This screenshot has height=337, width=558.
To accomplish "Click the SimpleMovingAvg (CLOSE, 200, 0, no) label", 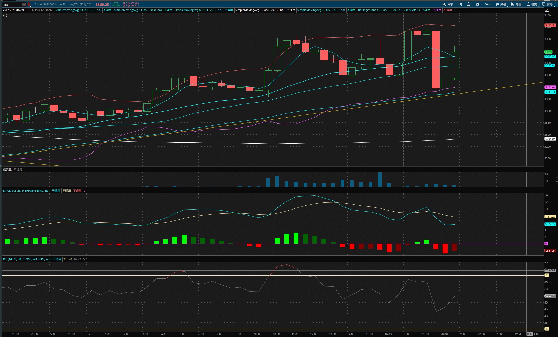I will coord(260,10).
